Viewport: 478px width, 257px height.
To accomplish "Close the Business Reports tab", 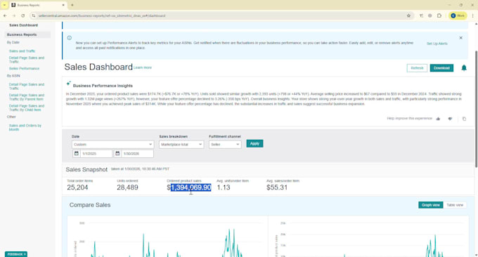I will pos(63,5).
